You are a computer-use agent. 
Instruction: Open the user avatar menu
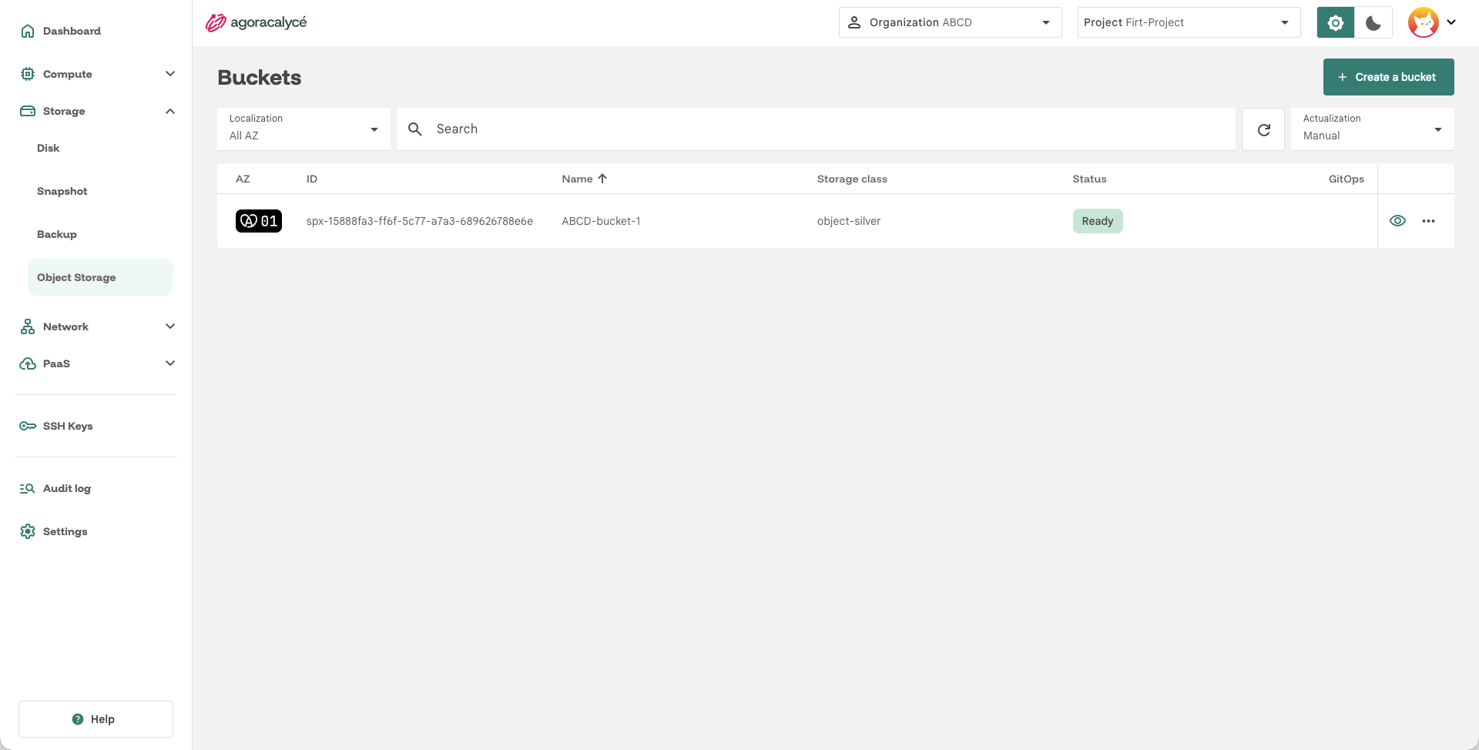[1432, 22]
